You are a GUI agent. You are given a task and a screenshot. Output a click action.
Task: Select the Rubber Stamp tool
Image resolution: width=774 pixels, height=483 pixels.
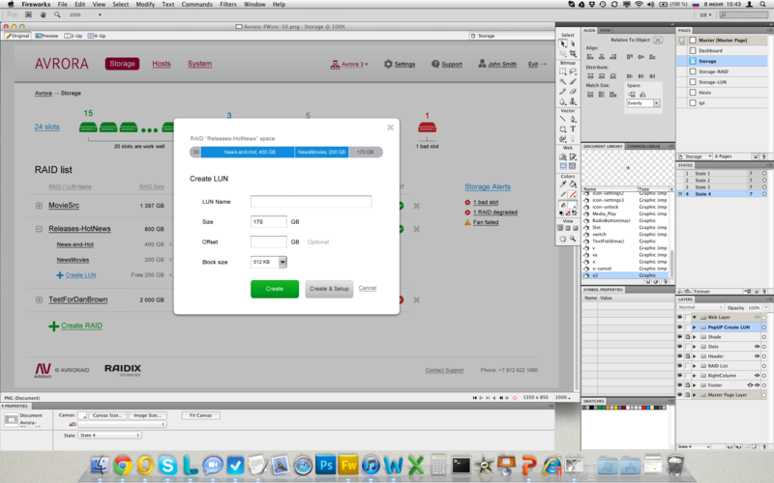(x=573, y=101)
